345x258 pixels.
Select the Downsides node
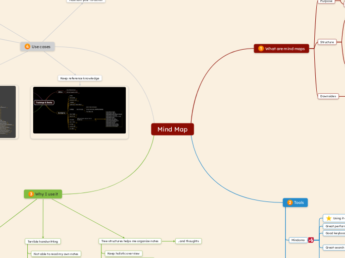point(328,96)
